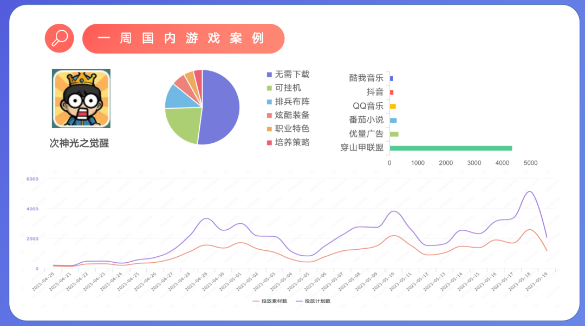Click the 番茄小说 axis label
This screenshot has width=585, height=326.
tap(366, 119)
